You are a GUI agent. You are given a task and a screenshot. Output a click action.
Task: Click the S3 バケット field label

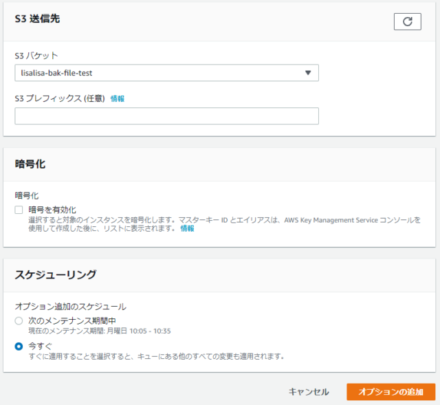tap(36, 56)
